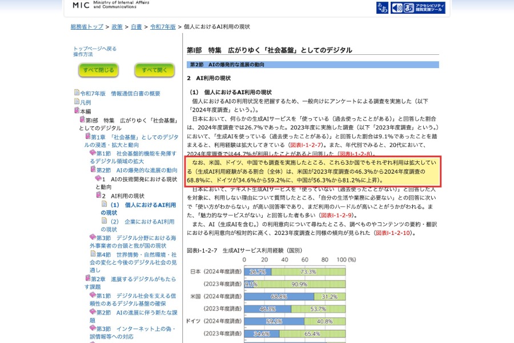Select 第I部 特集 広がりゆく tree label

(128, 124)
